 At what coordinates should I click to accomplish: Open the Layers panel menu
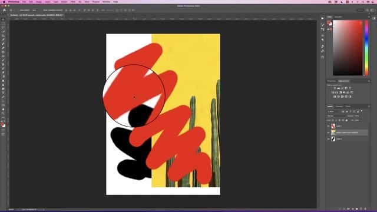369,107
